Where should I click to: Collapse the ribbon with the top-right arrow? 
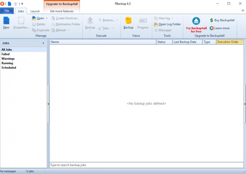[x=243, y=10]
